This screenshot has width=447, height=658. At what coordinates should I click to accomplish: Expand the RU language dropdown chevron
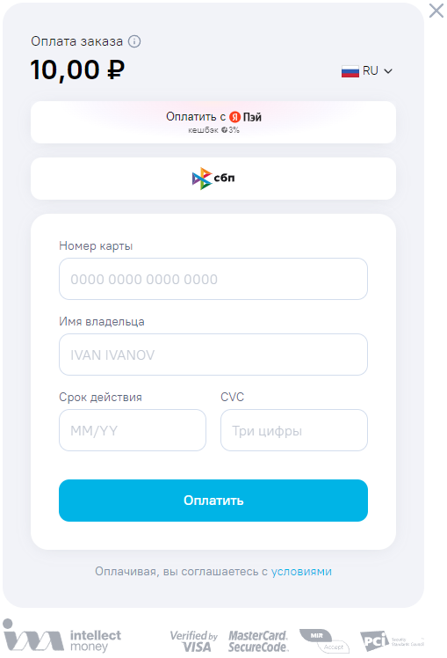point(388,71)
